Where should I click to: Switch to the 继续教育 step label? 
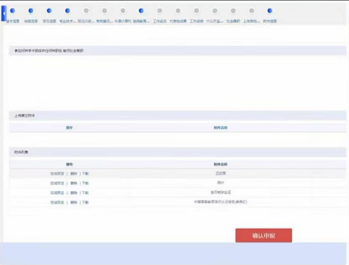coord(141,21)
